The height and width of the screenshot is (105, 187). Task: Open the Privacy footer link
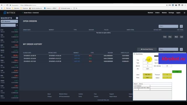pos(49,97)
